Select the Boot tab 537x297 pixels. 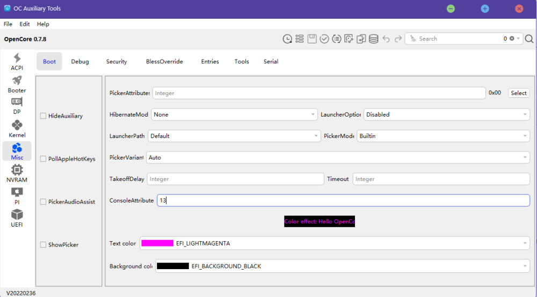(49, 61)
